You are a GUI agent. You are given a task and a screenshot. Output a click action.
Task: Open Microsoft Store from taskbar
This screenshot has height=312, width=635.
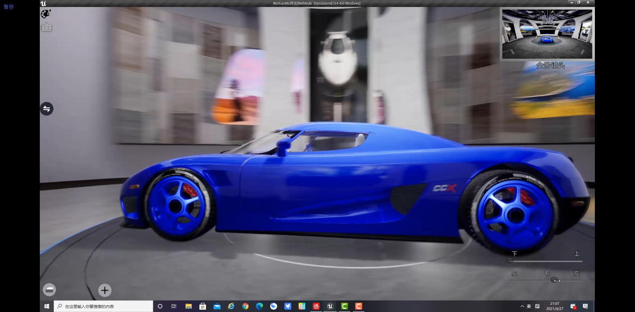203,306
